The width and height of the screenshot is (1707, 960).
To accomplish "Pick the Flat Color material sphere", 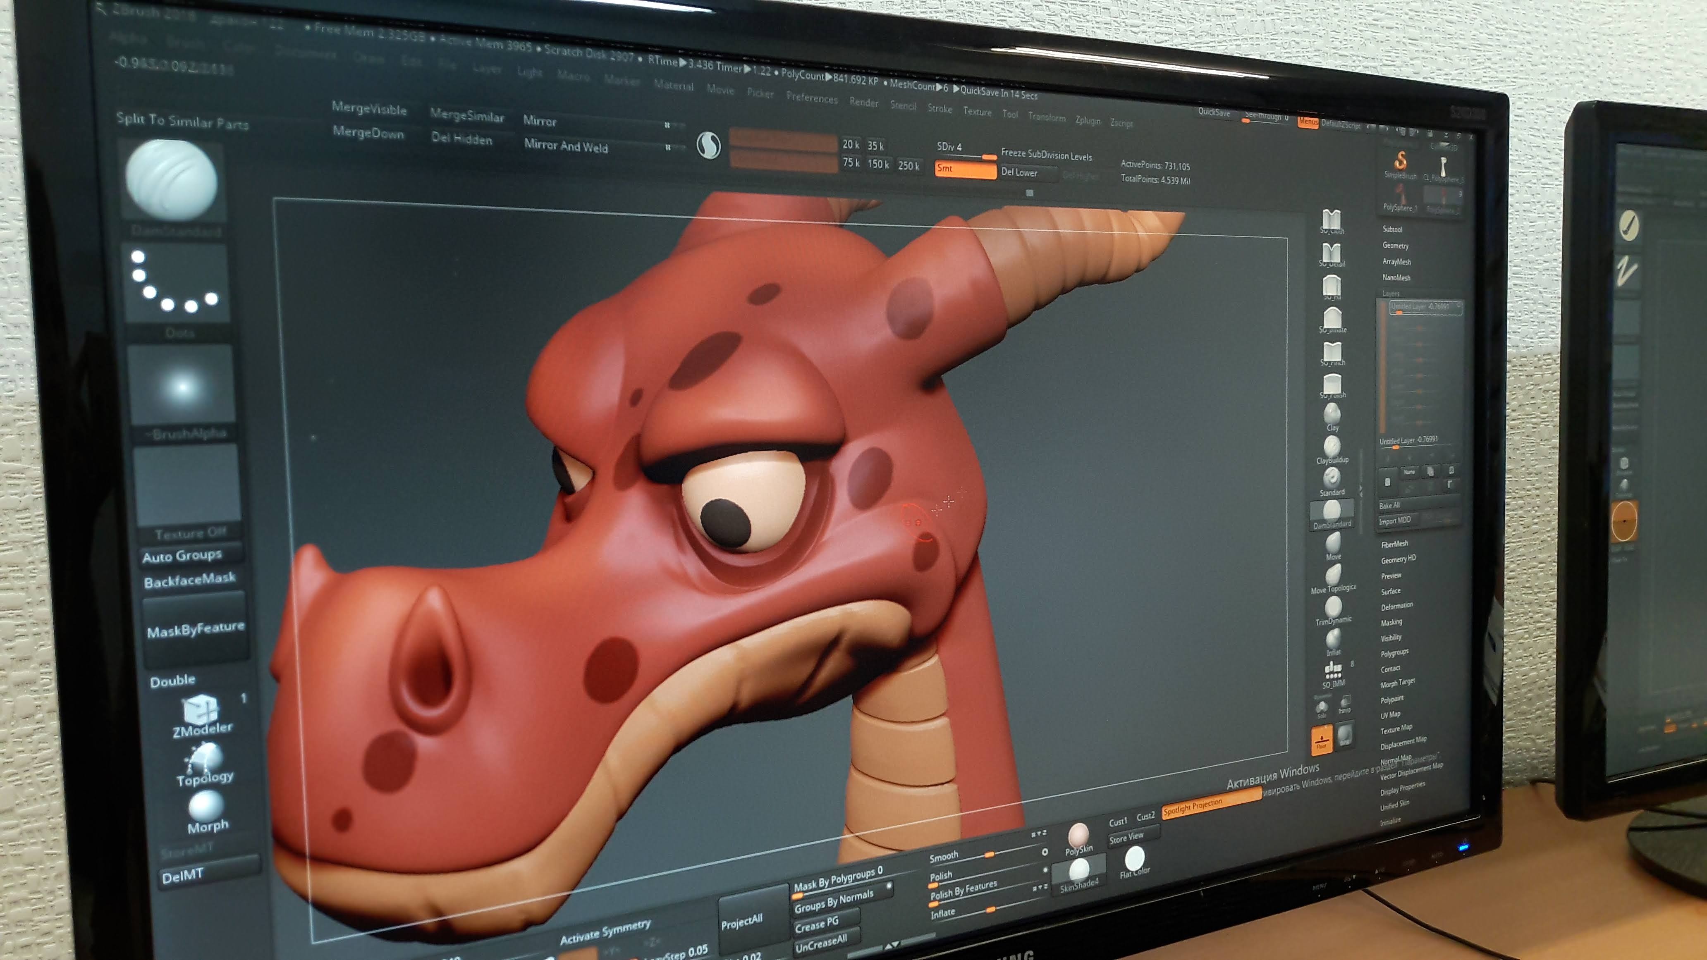I will click(1134, 862).
